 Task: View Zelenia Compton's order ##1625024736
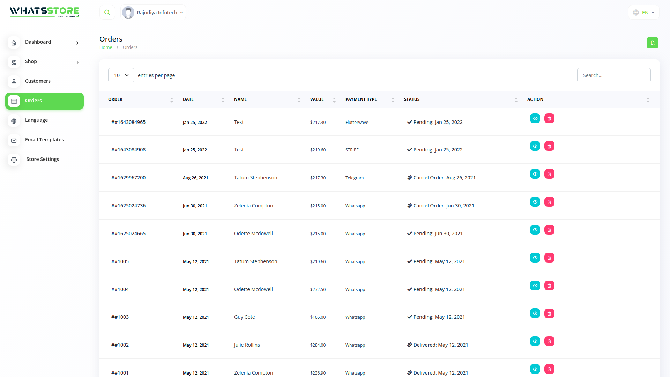click(x=535, y=202)
